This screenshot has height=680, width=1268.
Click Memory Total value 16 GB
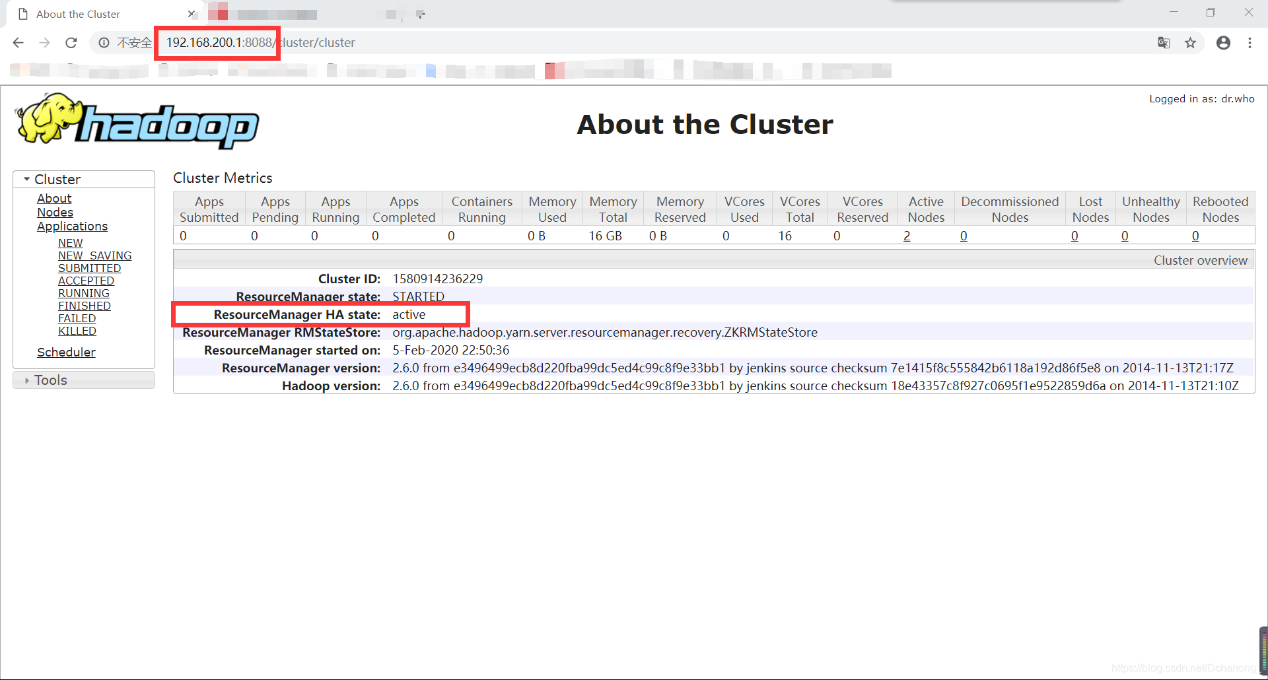605,236
